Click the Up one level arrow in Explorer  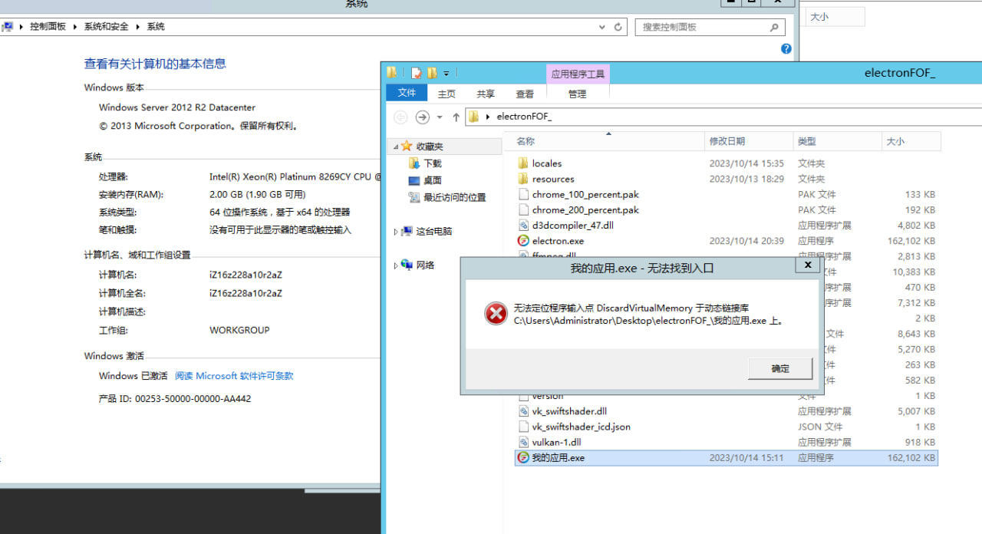coord(456,117)
